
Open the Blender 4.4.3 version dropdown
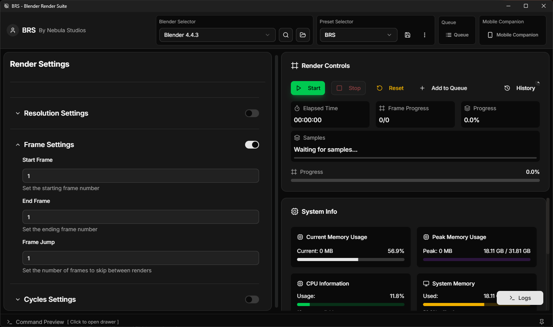coord(218,35)
